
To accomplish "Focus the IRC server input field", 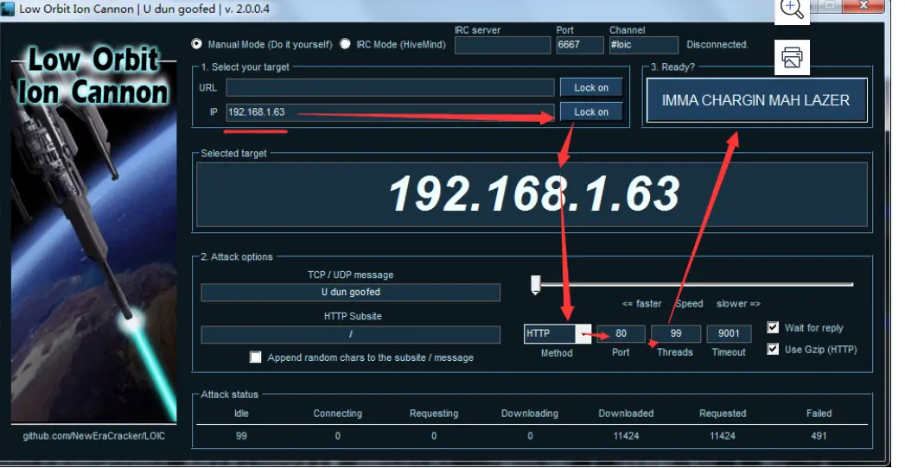I will pos(502,45).
